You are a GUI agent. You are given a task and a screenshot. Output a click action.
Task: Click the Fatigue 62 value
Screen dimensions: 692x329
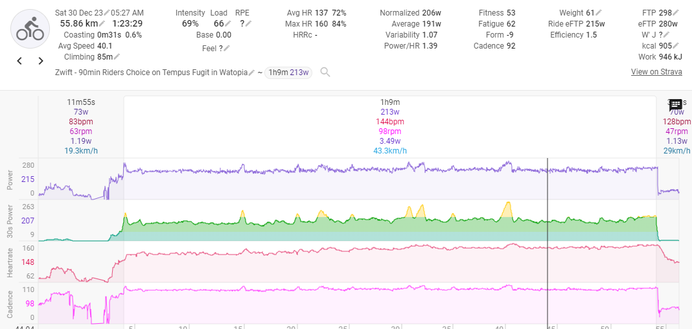click(x=511, y=24)
